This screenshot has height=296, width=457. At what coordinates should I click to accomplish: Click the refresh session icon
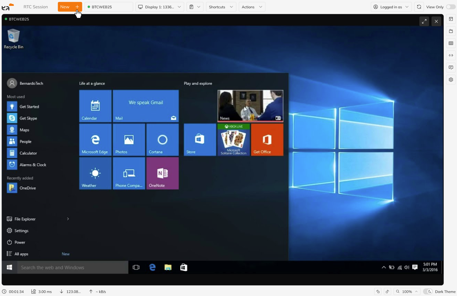click(x=419, y=7)
